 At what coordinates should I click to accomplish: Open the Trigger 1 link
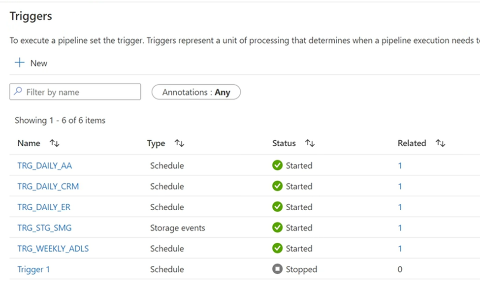[33, 269]
